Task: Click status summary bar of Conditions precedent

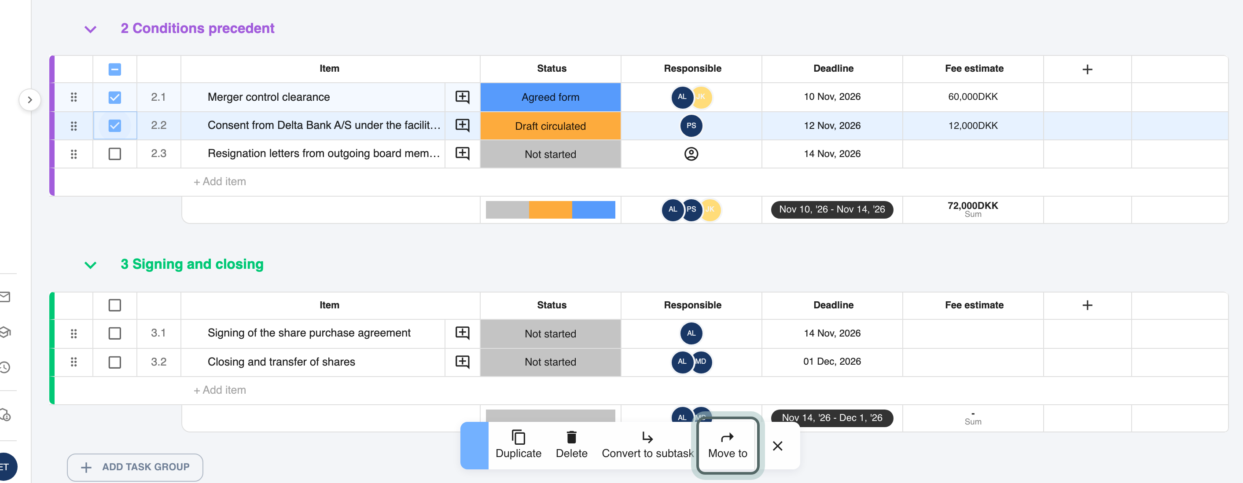Action: pos(550,210)
